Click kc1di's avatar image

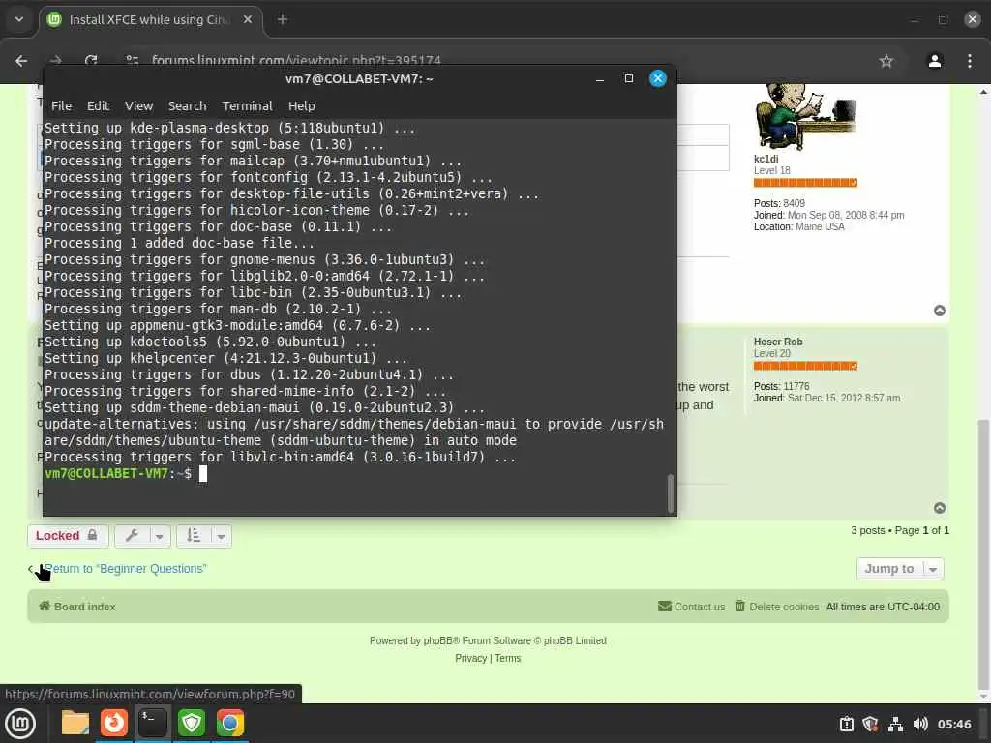(806, 117)
